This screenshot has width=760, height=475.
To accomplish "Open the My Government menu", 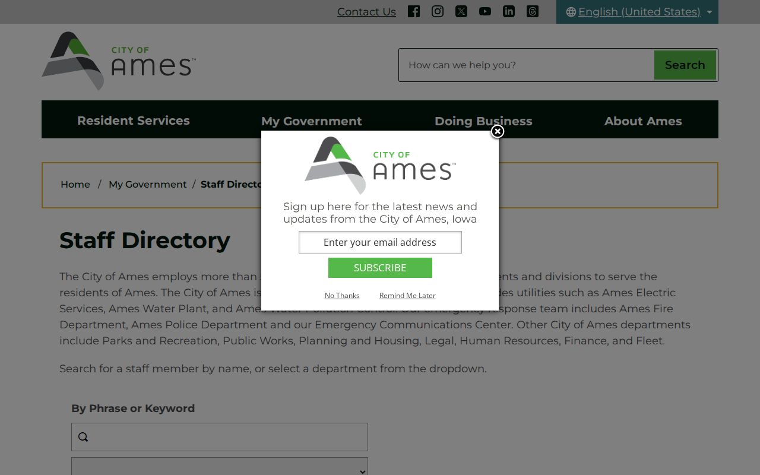I will (312, 121).
